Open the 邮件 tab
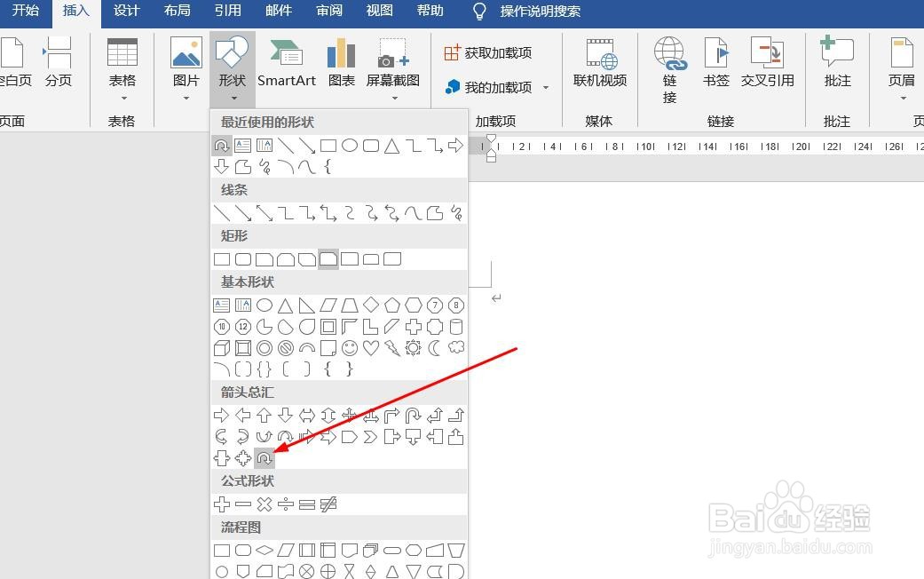924x579 pixels. click(x=279, y=11)
